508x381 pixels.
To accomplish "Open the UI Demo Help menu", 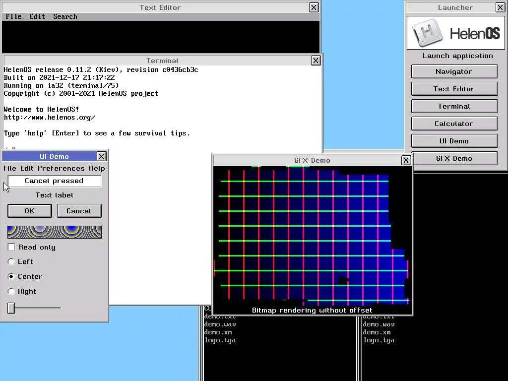I will (97, 168).
